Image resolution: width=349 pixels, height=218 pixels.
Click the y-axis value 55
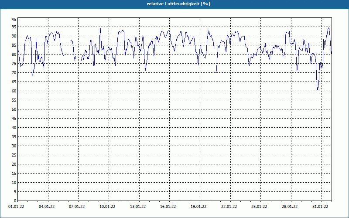[x=14, y=100]
